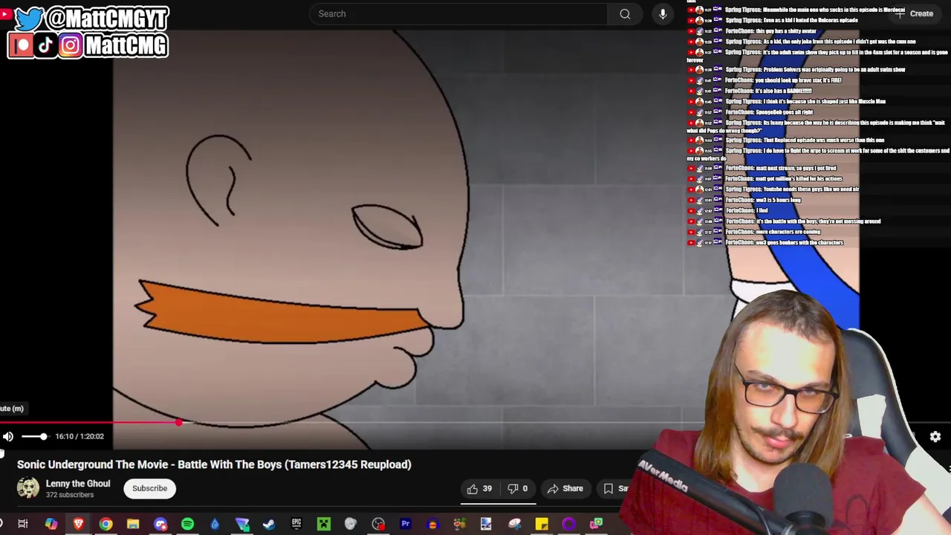Open the purple ring taskbar icon

point(569,524)
